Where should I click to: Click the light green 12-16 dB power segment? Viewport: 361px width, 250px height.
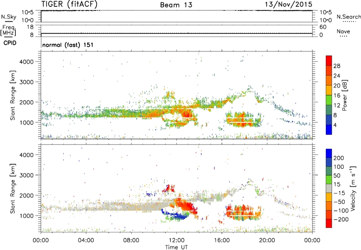pyautogui.click(x=329, y=100)
